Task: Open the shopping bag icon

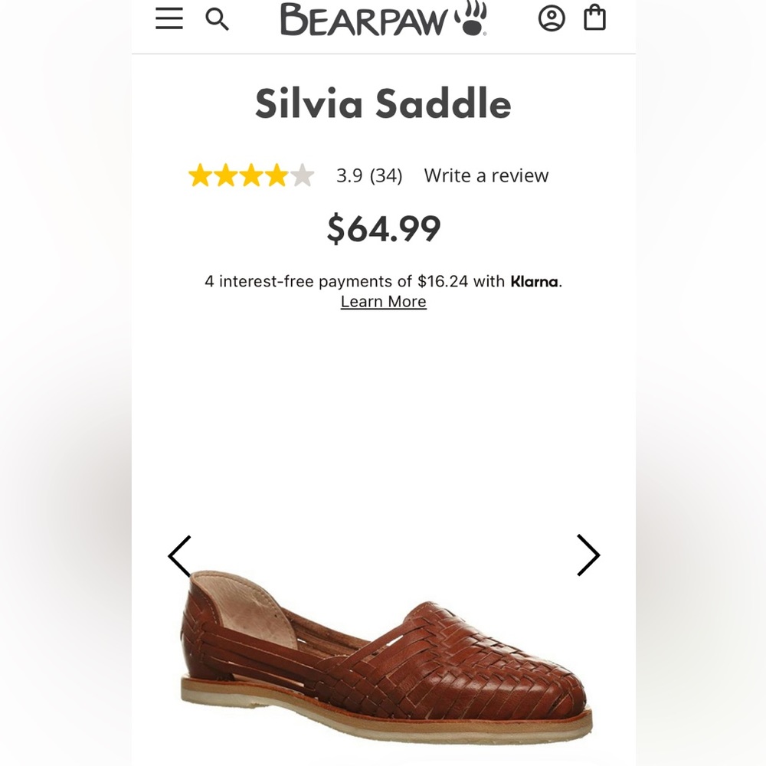Action: pyautogui.click(x=594, y=19)
